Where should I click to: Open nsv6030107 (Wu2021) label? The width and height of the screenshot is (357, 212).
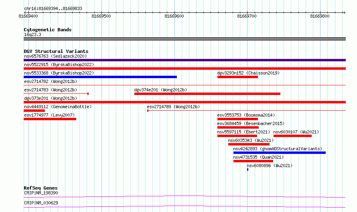click(x=296, y=132)
